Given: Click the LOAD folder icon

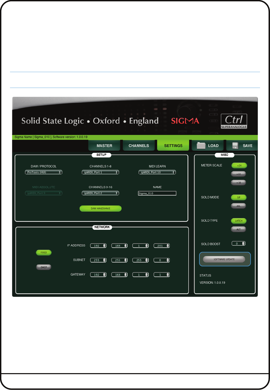Looking at the screenshot, I should [x=201, y=145].
